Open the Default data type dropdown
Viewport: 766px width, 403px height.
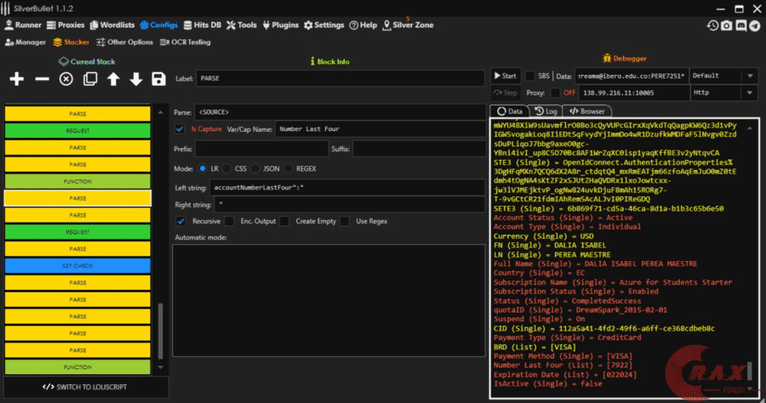[x=723, y=75]
